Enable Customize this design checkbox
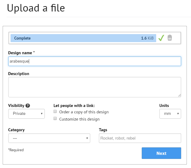 pos(55,118)
